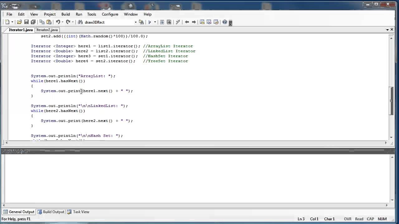Click the second view window icon

209,22
